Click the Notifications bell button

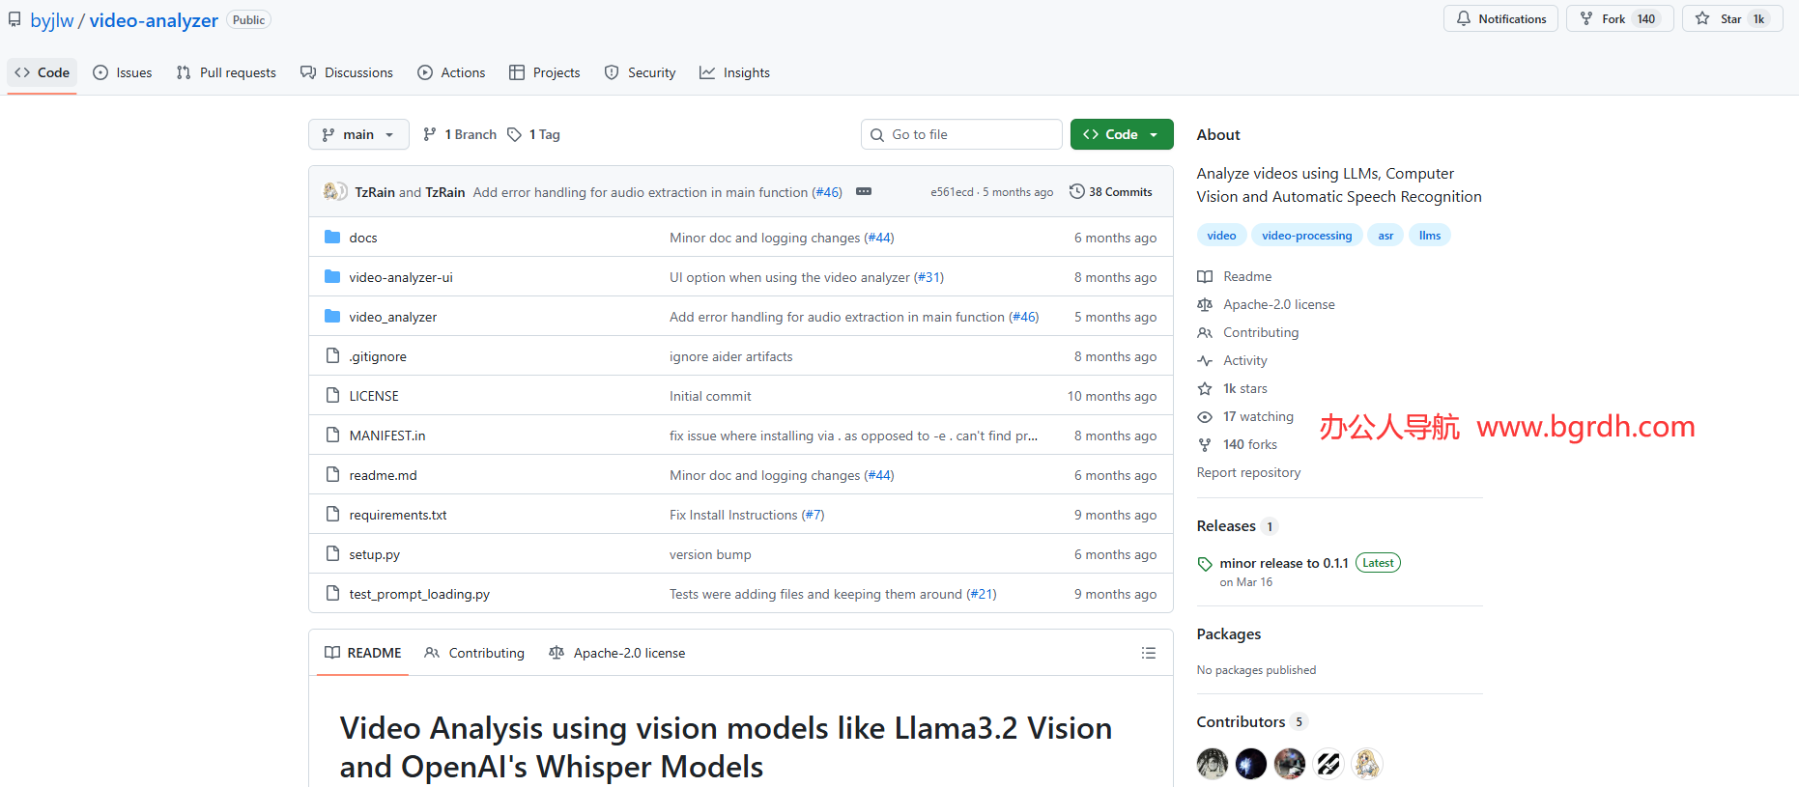[x=1500, y=19]
